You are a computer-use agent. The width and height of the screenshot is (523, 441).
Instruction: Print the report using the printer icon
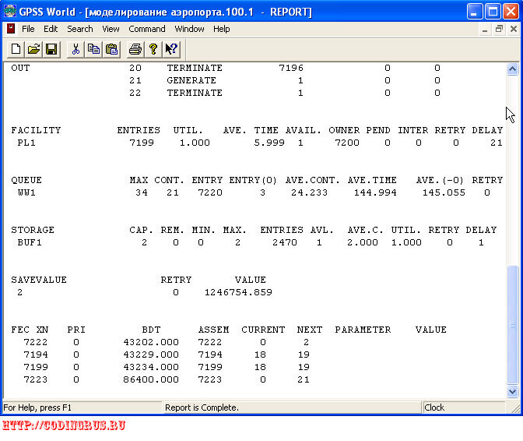(x=135, y=49)
